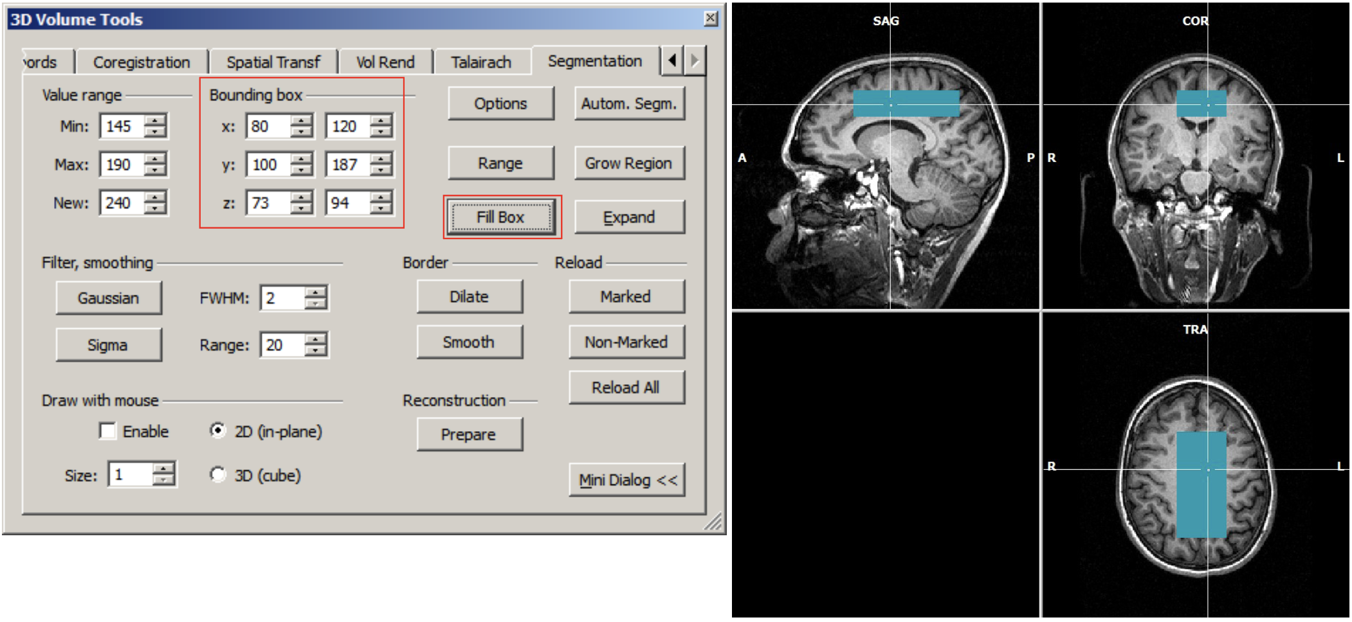Choose the 3D (cube) drawing mode
Screen dimensions: 1352x622
click(x=218, y=475)
